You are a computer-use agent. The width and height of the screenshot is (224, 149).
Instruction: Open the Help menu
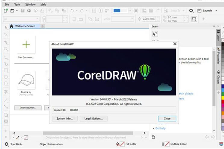tap(43, 5)
